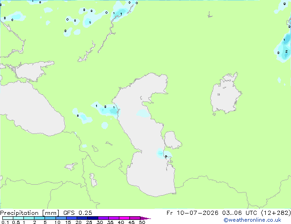Click the "0.5" legend scale label

click(x=16, y=222)
